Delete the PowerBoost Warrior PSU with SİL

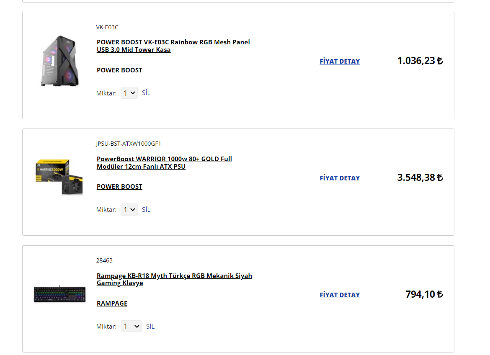[146, 209]
